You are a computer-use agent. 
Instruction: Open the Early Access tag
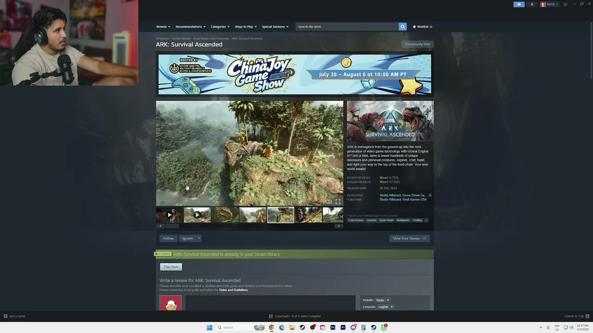point(356,220)
